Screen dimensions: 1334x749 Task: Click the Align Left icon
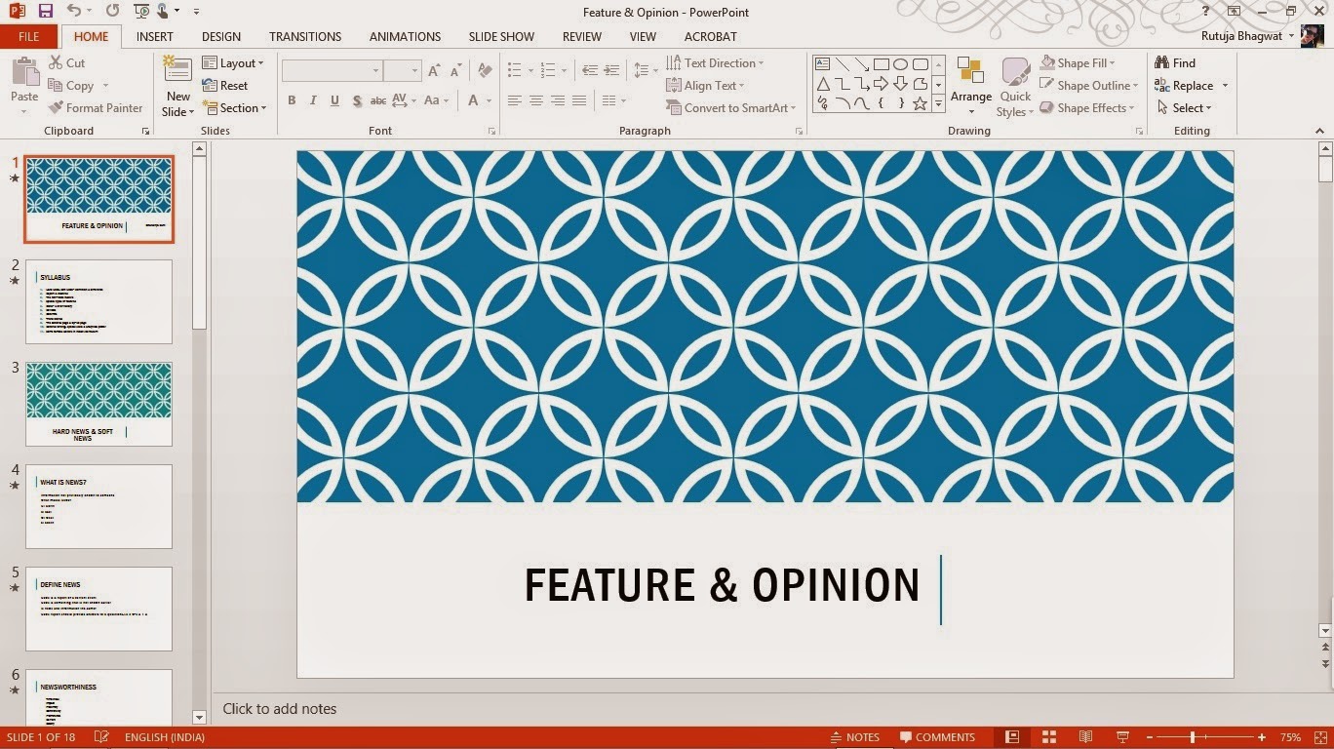(x=514, y=100)
